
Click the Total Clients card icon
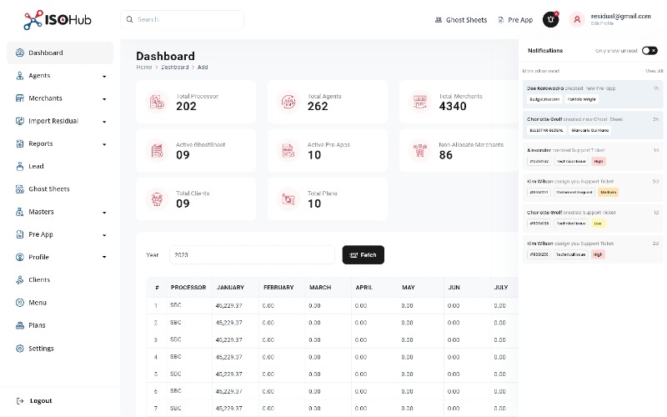(157, 199)
